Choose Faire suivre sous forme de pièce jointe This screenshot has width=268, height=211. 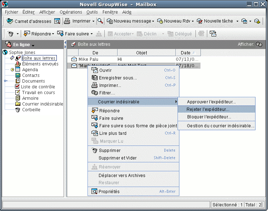pyautogui.click(x=133, y=126)
